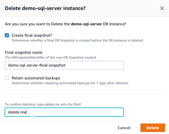
Task: Place cursor after typed 'delete me' text
Action: tap(26, 112)
